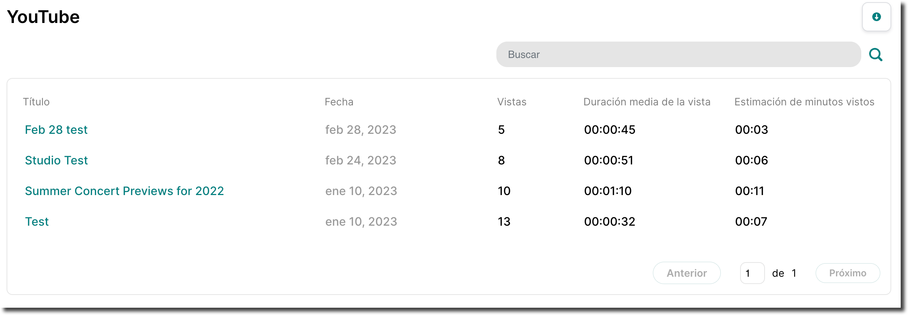Image resolution: width=908 pixels, height=315 pixels.
Task: Click the magnifying glass search icon
Action: [876, 55]
